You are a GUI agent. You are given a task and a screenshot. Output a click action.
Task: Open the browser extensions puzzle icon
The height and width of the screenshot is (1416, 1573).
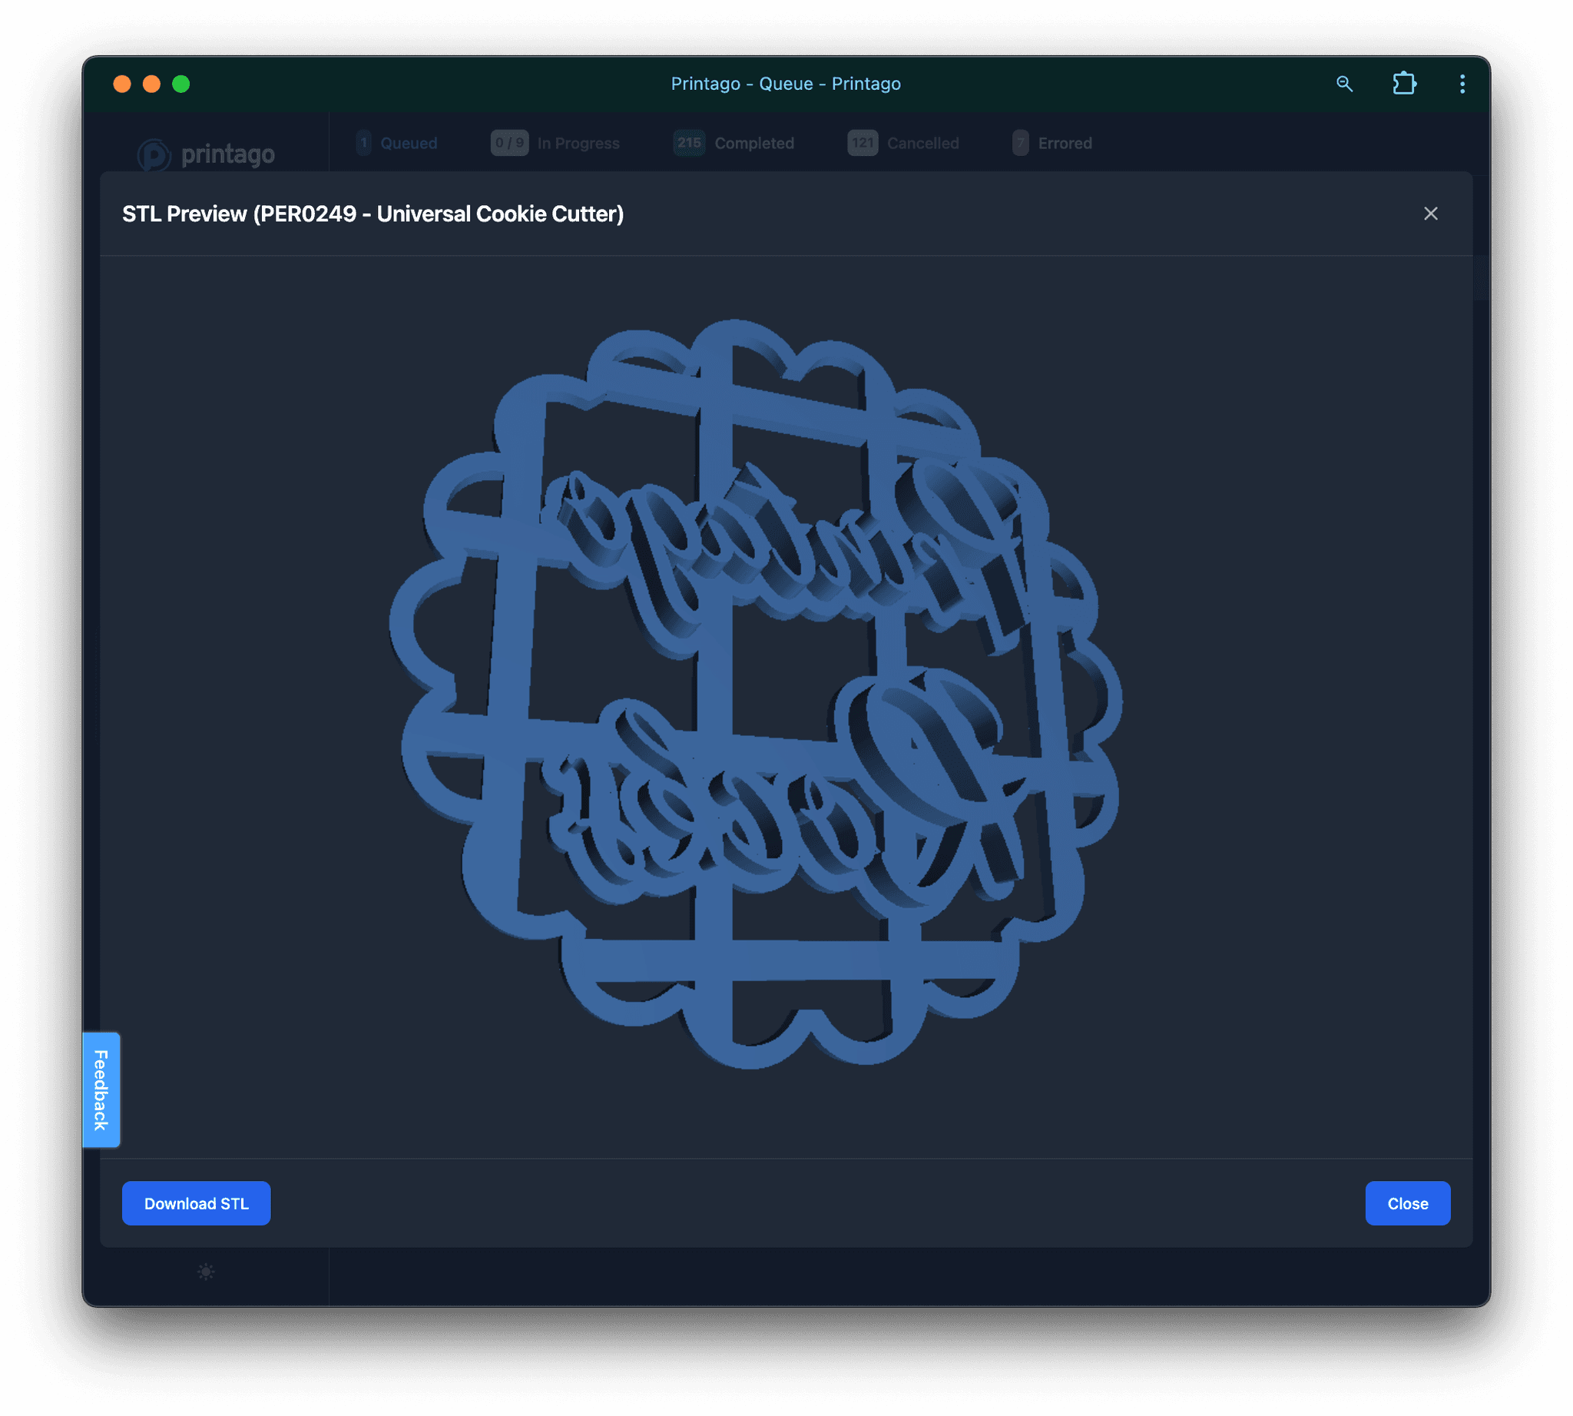click(x=1405, y=83)
